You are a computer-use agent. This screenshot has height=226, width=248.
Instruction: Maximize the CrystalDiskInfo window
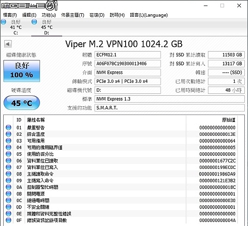pyautogui.click(x=222, y=6)
